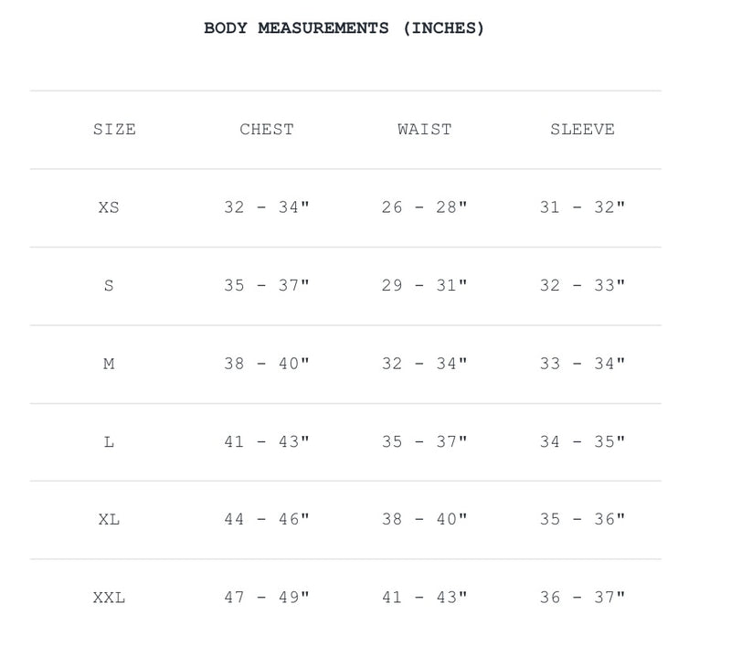Click the XL waist value 38 - 40"
Image resolution: width=731 pixels, height=657 pixels.
click(424, 520)
